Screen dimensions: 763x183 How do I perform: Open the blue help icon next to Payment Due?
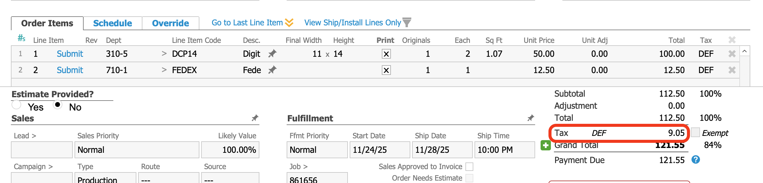[695, 160]
